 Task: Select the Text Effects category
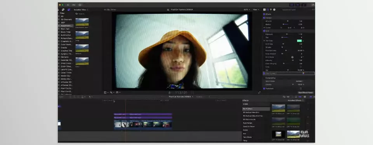tap(247, 137)
